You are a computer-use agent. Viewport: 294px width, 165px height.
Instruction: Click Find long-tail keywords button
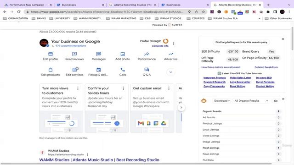241,42
